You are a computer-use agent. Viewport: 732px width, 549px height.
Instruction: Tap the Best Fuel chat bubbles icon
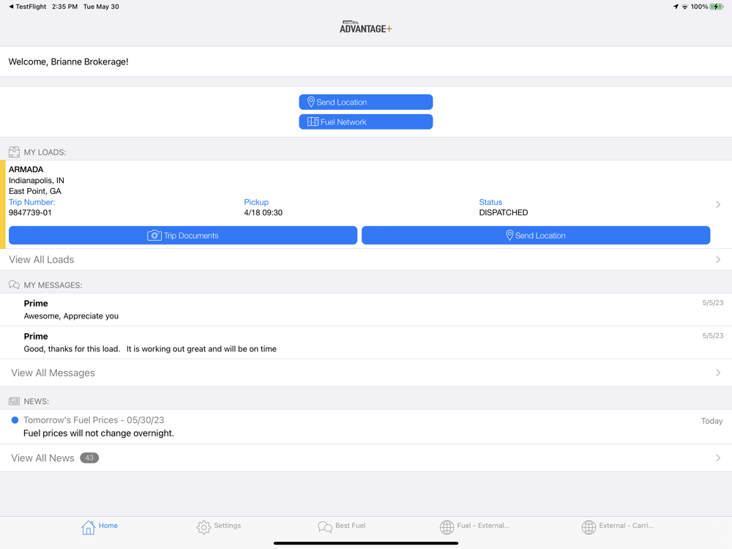(325, 528)
